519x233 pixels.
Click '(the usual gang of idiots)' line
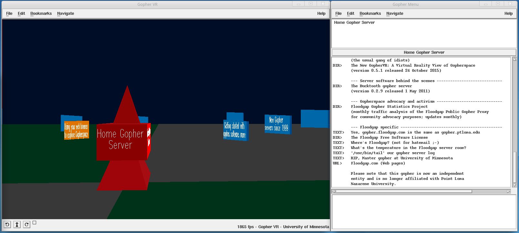[380, 60]
